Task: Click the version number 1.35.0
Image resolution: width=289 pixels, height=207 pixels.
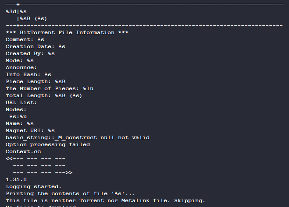Action: point(16,179)
